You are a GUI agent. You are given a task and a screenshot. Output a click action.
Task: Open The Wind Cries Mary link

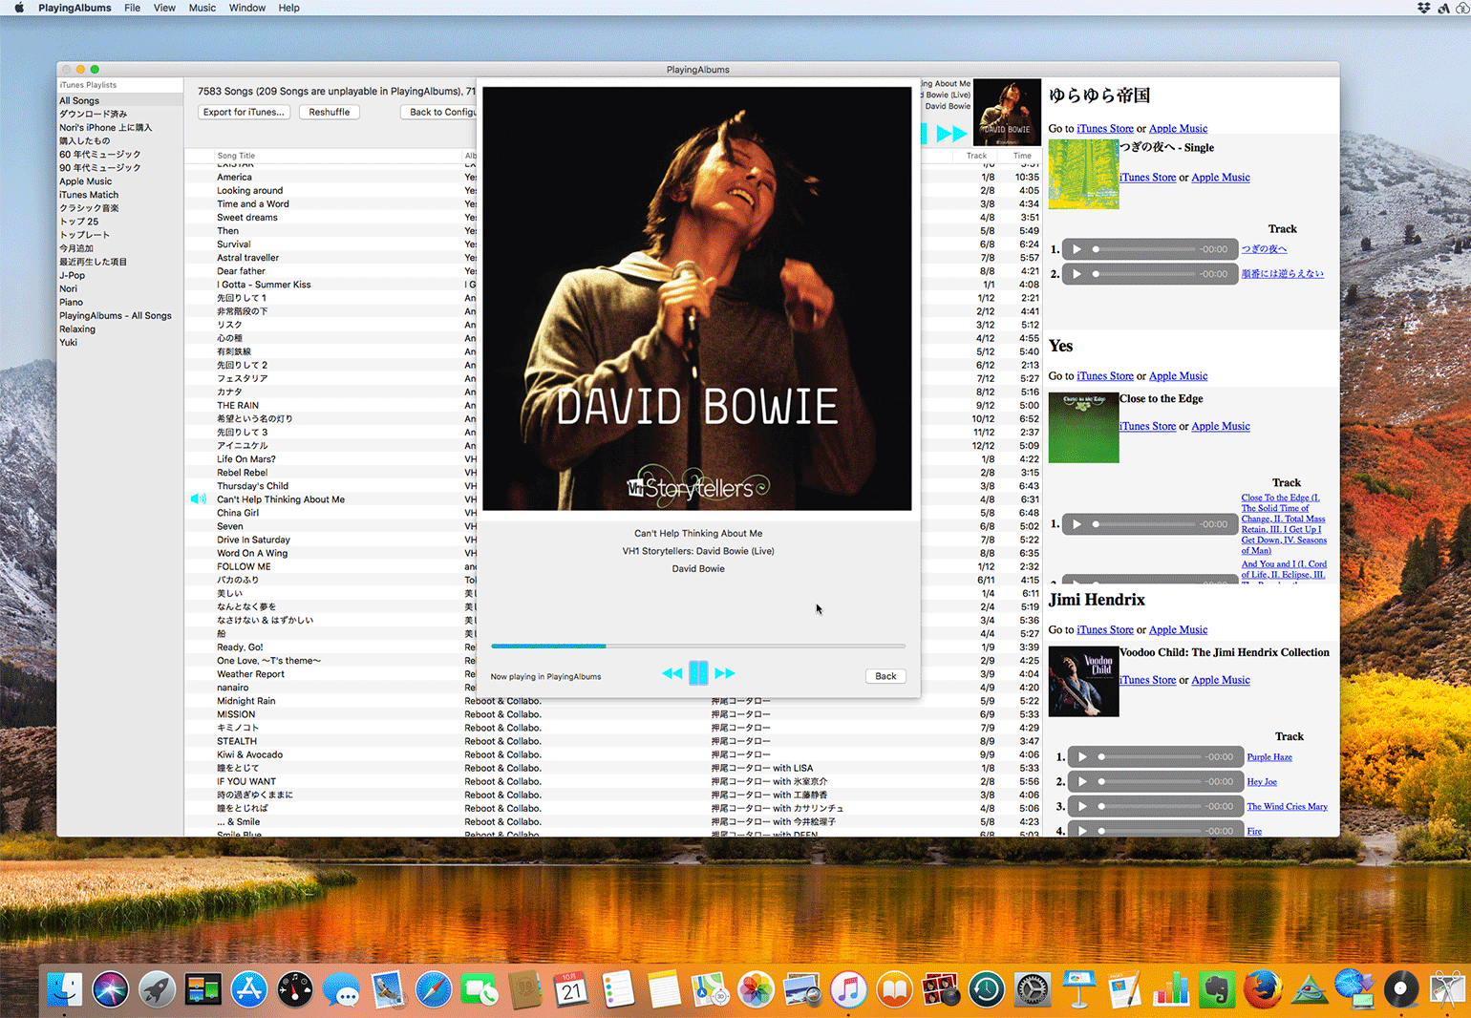(1287, 807)
